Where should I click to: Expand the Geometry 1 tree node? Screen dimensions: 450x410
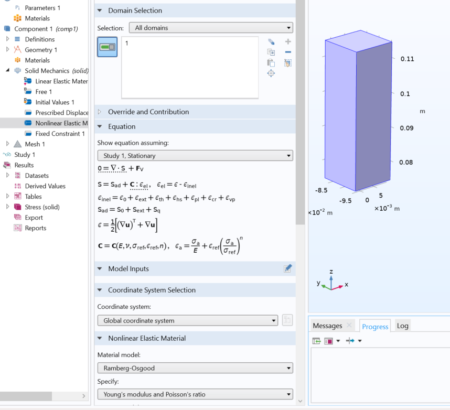(x=7, y=49)
